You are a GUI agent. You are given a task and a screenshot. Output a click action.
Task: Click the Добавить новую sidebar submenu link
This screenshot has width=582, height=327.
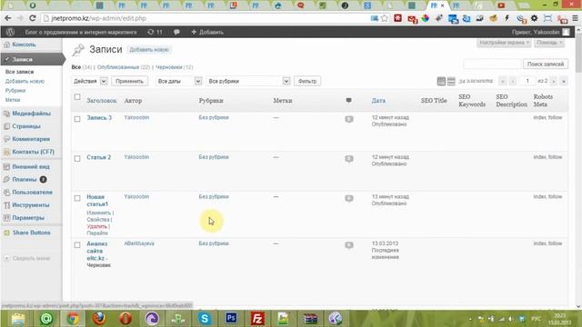point(25,81)
